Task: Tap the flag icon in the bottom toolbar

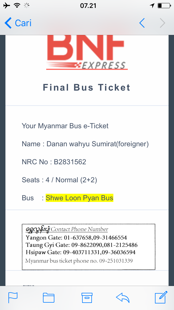Action: (x=13, y=297)
